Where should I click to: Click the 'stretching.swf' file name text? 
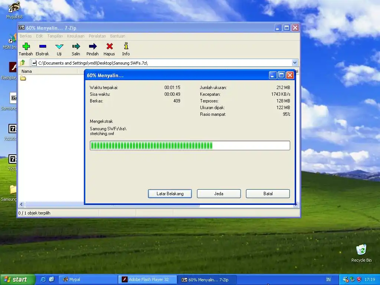coord(102,134)
